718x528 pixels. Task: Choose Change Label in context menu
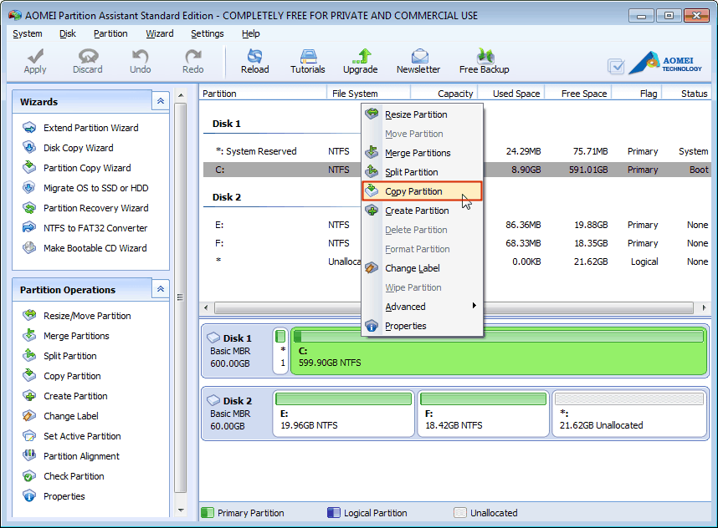423,268
